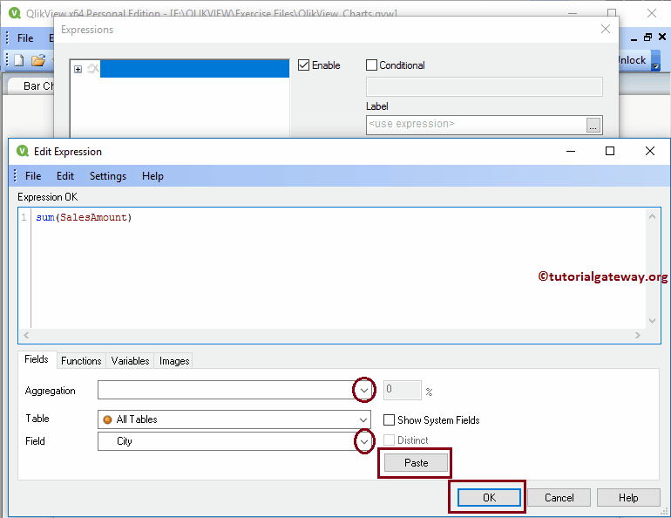Minimize the Edit Expression window
671x518 pixels.
click(x=571, y=151)
